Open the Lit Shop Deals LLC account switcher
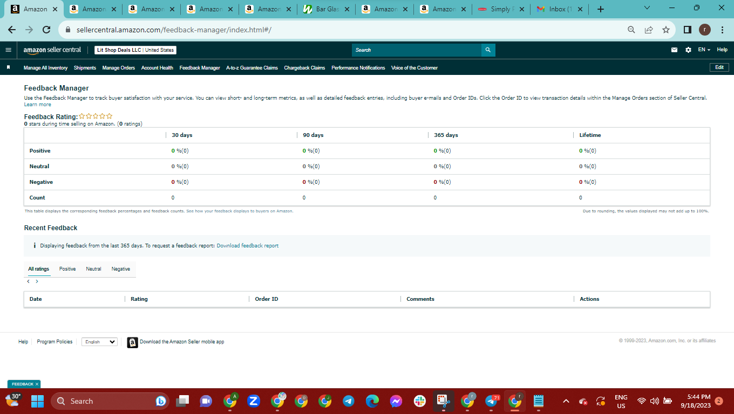This screenshot has height=414, width=734. (135, 50)
